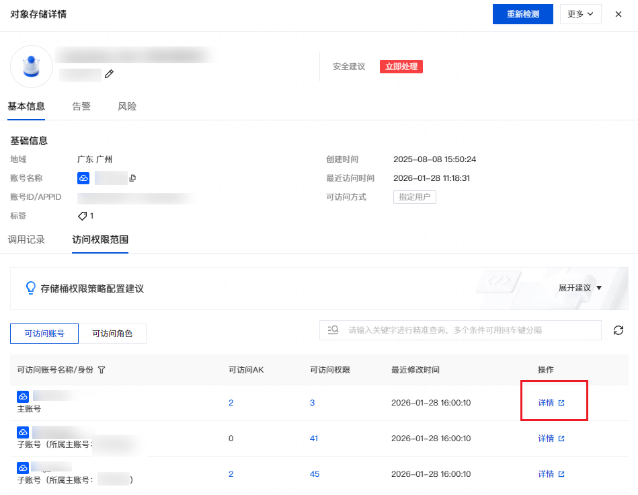
Task: Expand the 展开建议 section
Action: (x=580, y=288)
